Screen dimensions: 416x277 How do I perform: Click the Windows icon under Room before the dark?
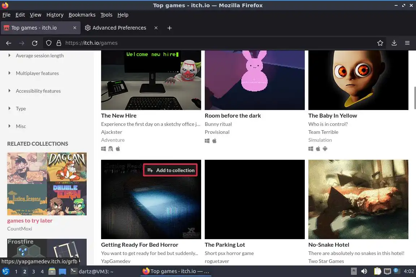point(207,141)
